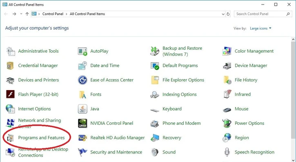Expand chevron before Control Panel breadcrumb
This screenshot has height=162, width=296.
[x=39, y=14]
